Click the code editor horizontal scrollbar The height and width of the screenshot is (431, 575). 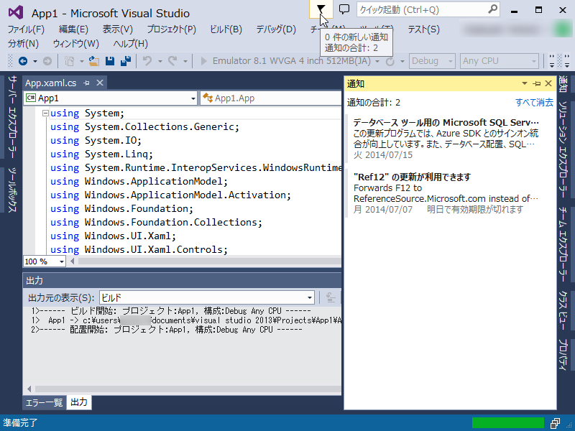[209, 261]
